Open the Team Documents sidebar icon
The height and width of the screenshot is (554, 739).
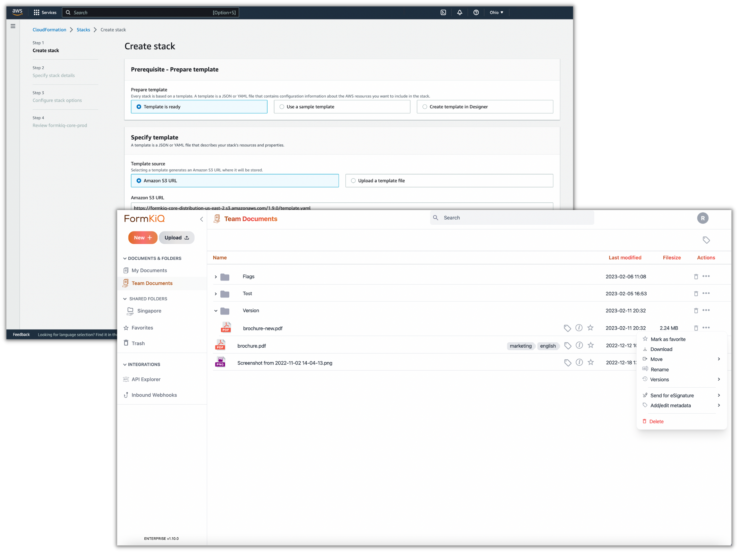coord(126,283)
